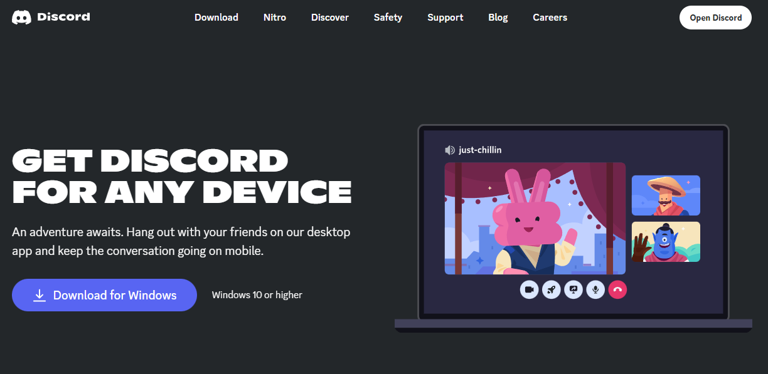Open the Download page from the navigation
This screenshot has width=768, height=374.
coord(216,18)
